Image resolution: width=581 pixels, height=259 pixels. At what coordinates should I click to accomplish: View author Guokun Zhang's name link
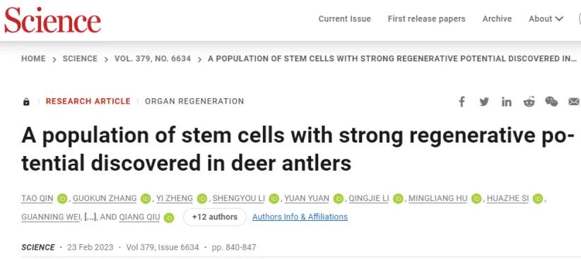click(105, 199)
